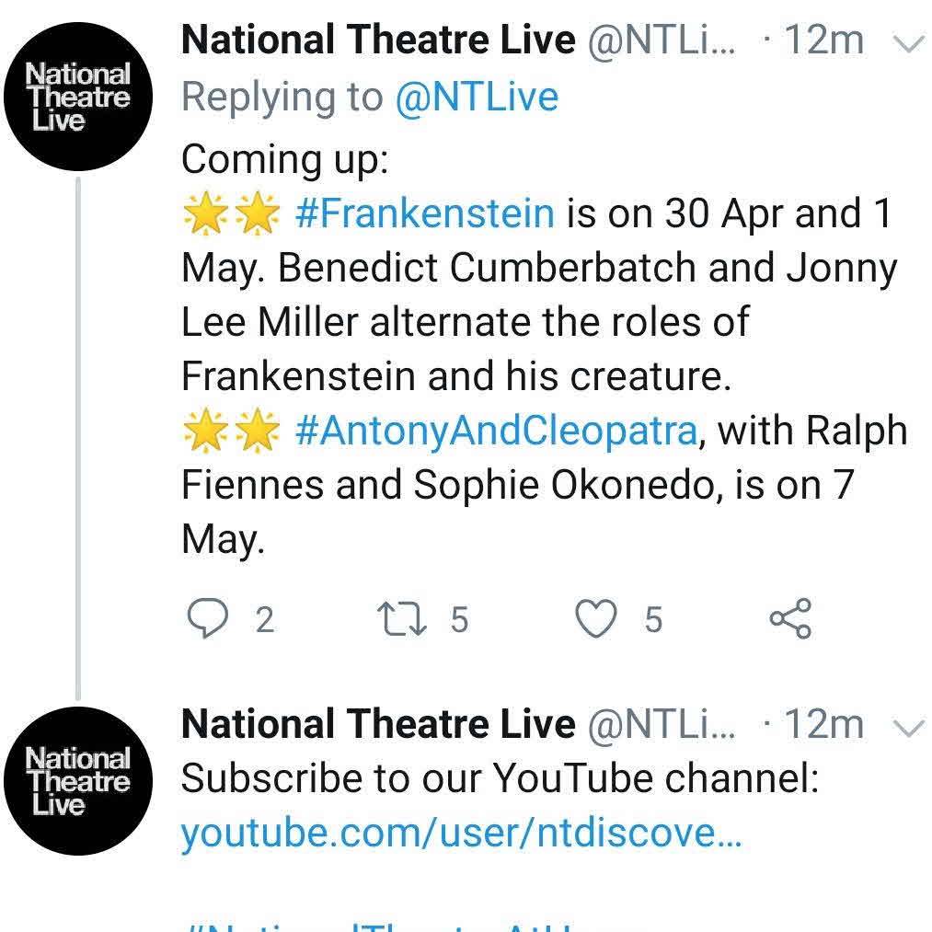
Task: Click the retweet count number 5
Action: click(x=459, y=620)
